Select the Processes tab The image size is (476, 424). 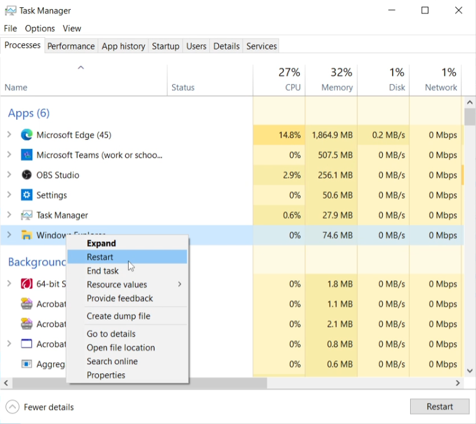(x=23, y=45)
